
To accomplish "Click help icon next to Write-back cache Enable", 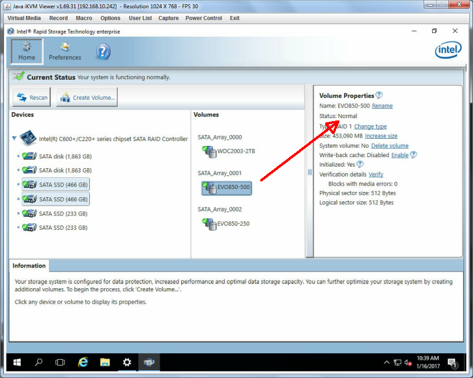I will 413,155.
